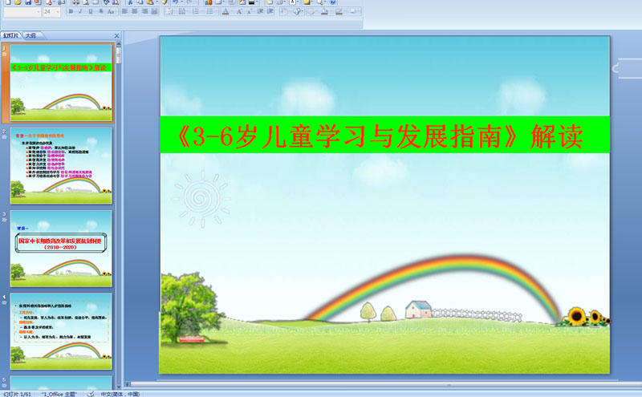Apply center text alignment

click(x=134, y=11)
